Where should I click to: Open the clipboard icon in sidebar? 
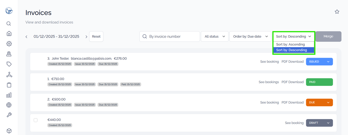click(9, 85)
